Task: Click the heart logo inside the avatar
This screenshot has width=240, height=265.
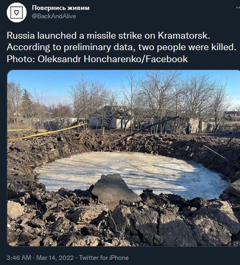Action: click(x=17, y=13)
